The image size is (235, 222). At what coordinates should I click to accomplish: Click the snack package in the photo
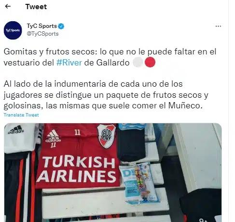138,183
